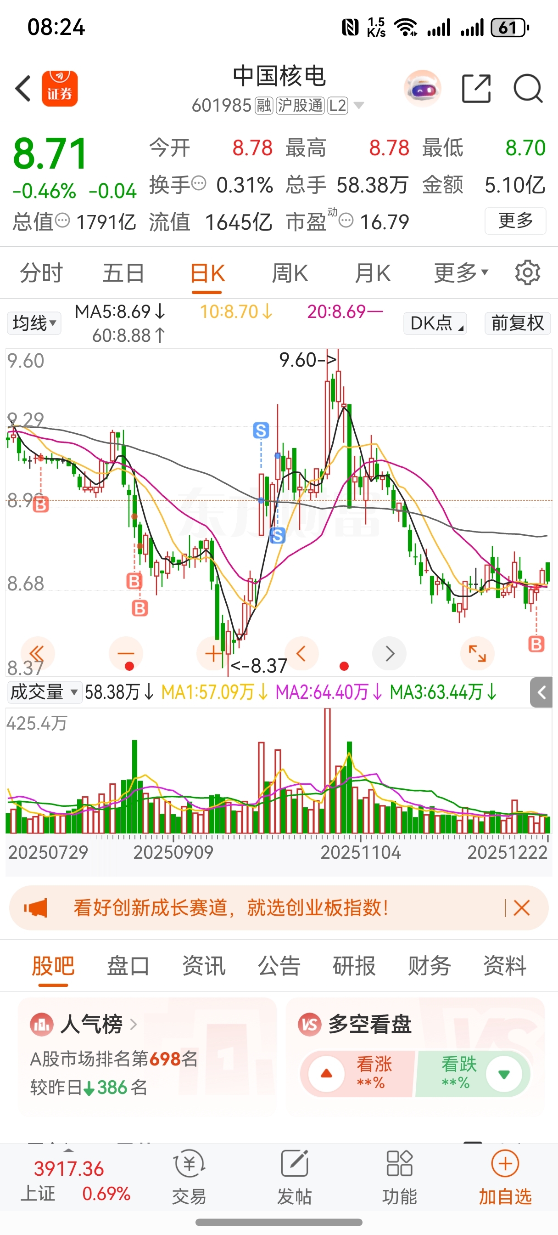The height and width of the screenshot is (1235, 558).
Task: Tap info icon beside 总值
Action: click(62, 220)
